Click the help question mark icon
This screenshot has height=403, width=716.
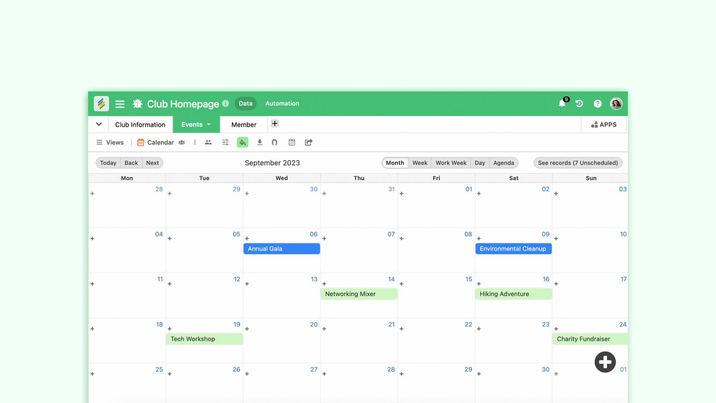[x=597, y=104]
